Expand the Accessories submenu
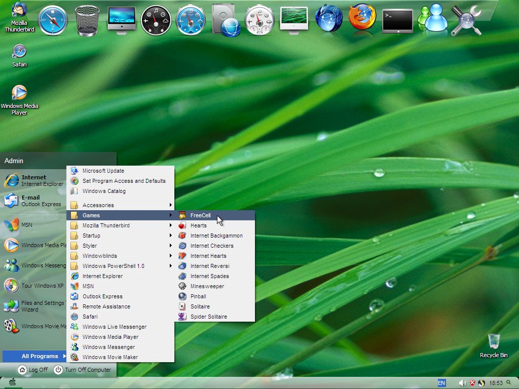 click(121, 205)
